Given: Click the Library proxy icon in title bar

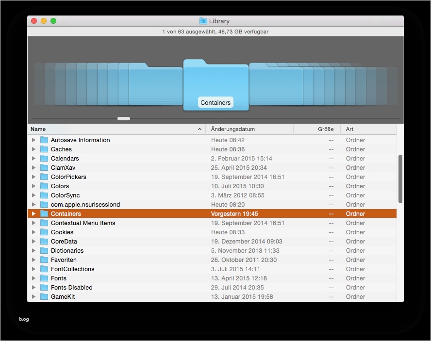Looking at the screenshot, I should 203,21.
